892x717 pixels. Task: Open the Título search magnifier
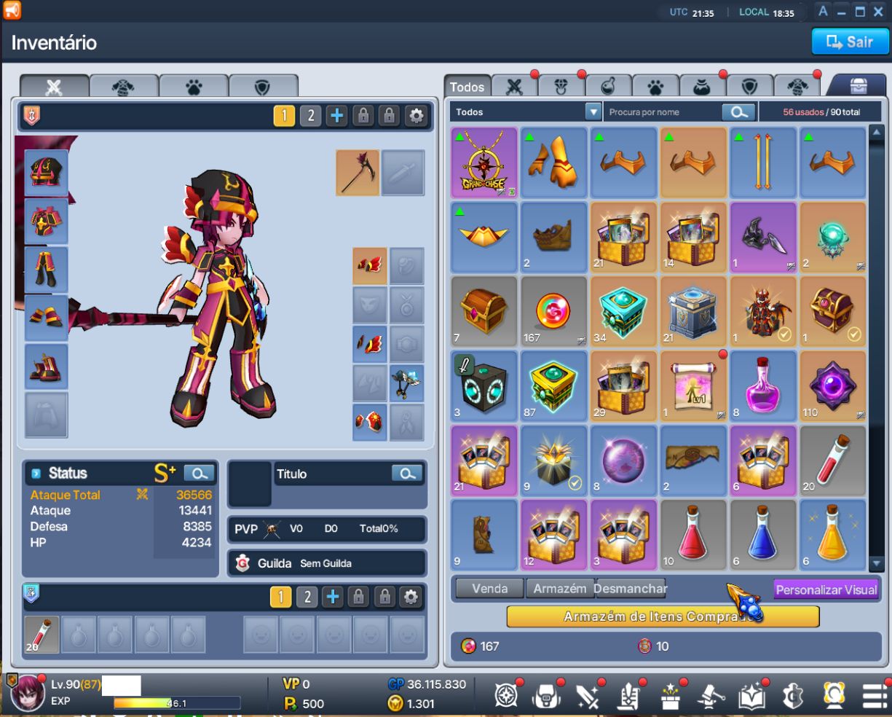(407, 474)
